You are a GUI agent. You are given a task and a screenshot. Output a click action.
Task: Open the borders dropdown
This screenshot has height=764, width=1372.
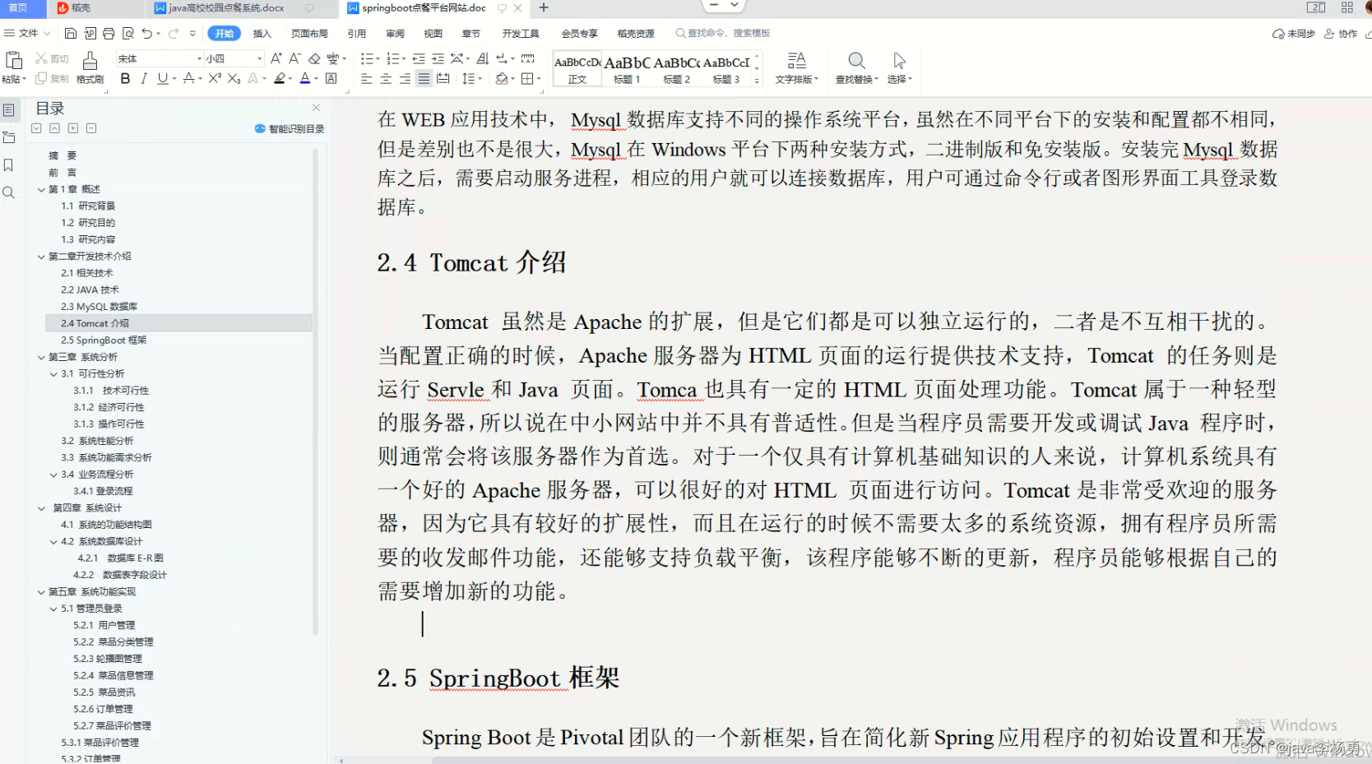coord(539,79)
